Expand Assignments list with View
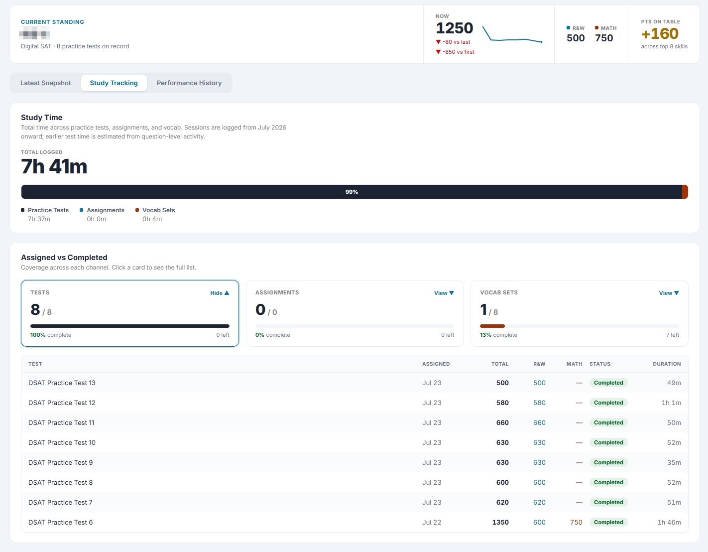 point(444,293)
